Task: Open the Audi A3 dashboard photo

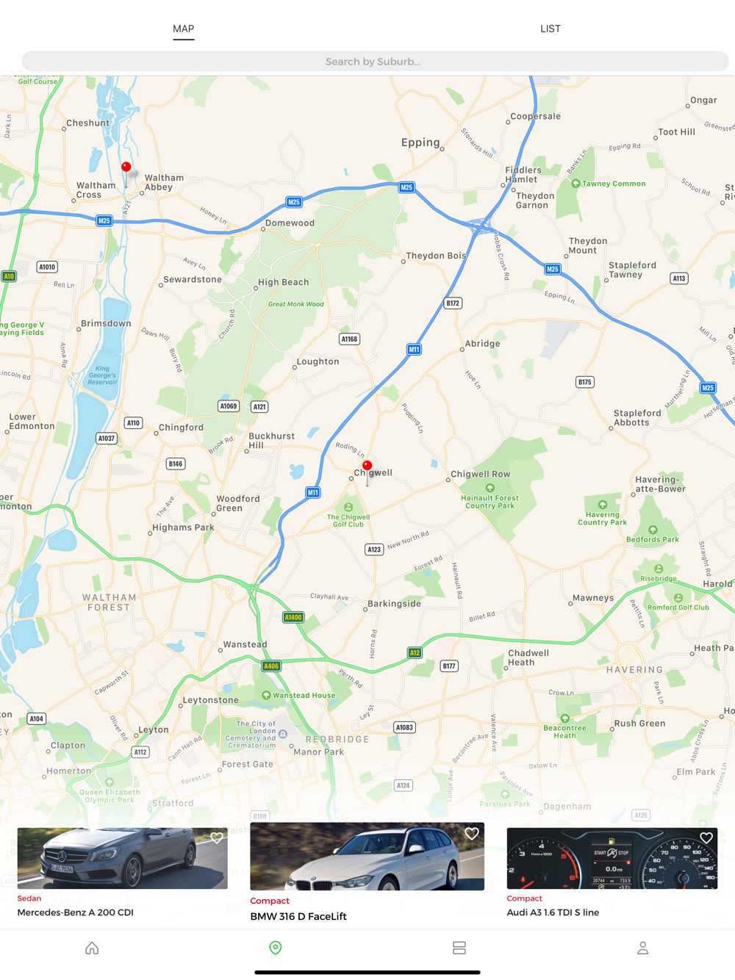Action: tap(612, 858)
